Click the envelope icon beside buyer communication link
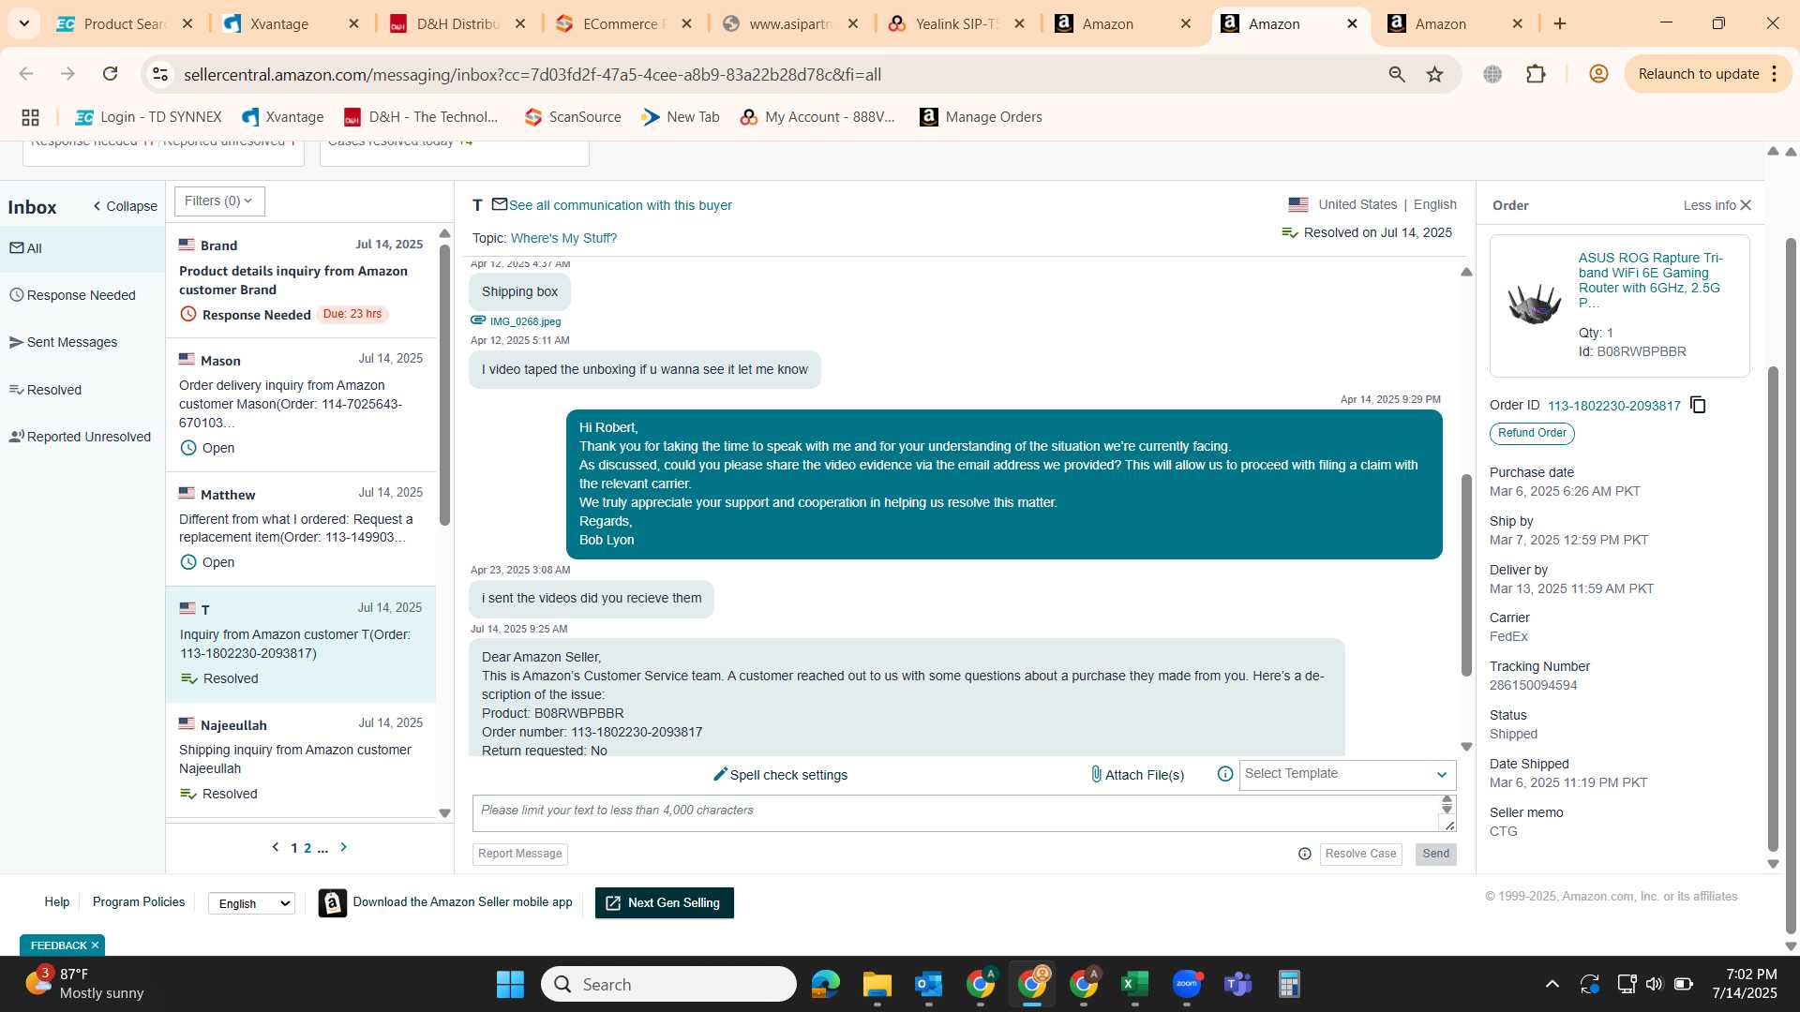 coord(500,204)
